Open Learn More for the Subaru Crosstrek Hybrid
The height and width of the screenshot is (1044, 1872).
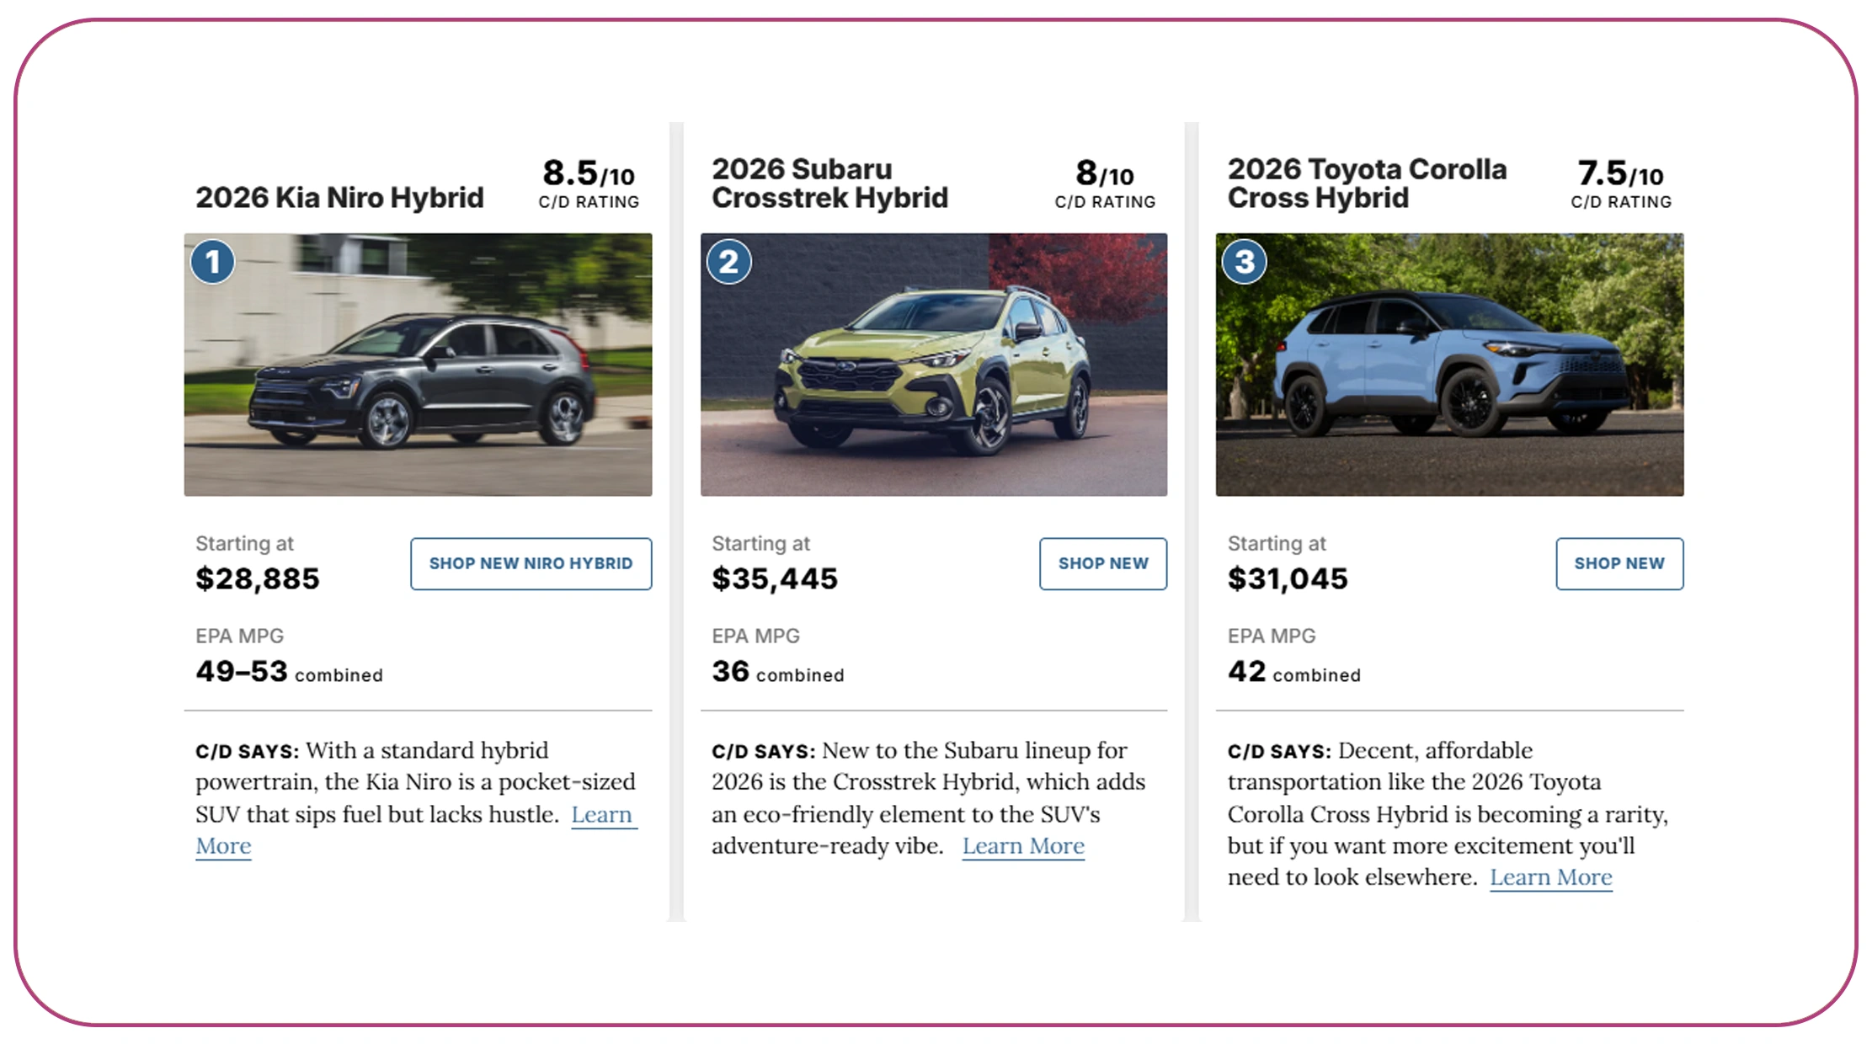(1022, 845)
